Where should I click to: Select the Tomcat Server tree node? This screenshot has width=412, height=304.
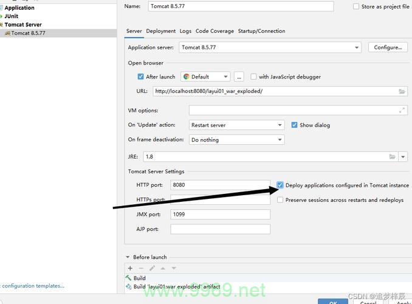23,25
